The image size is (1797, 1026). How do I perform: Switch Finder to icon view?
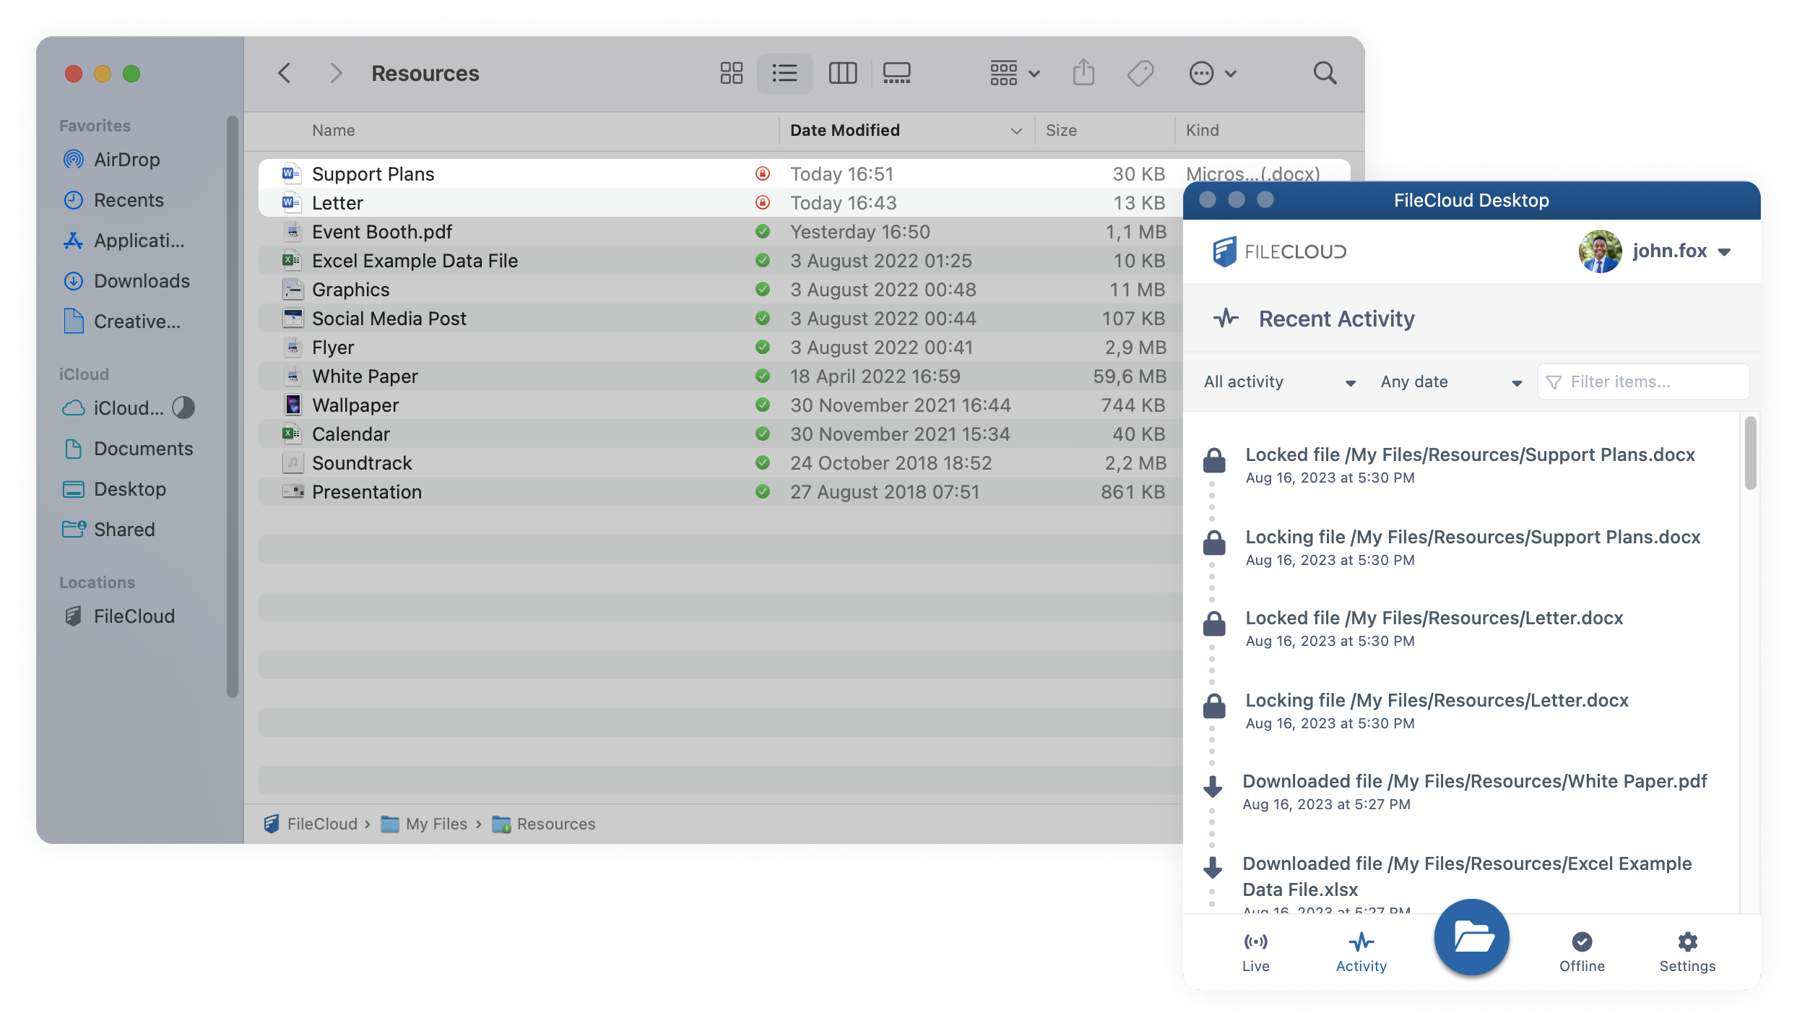731,73
